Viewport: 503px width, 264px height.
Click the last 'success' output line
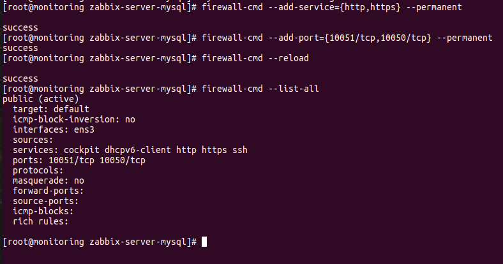[20, 78]
